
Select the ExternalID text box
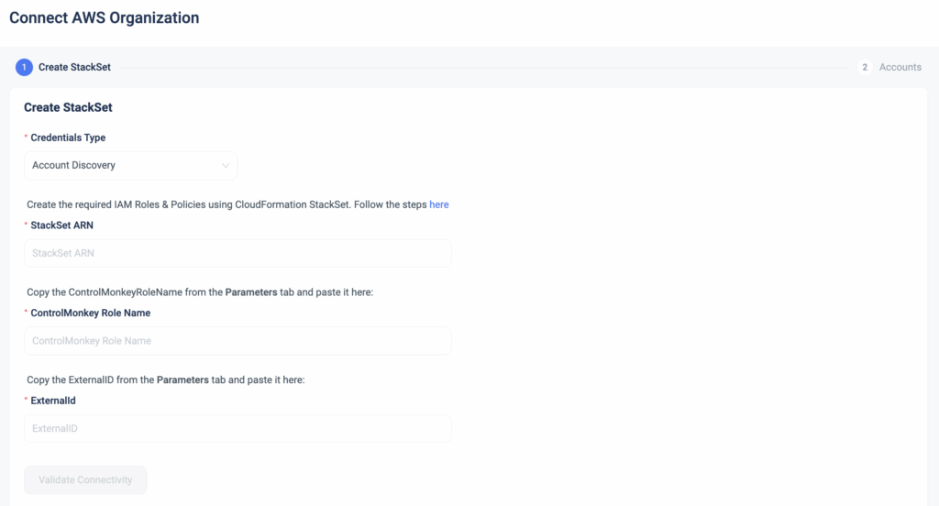238,428
